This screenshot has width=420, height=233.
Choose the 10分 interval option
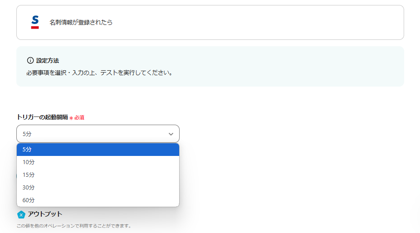click(98, 162)
